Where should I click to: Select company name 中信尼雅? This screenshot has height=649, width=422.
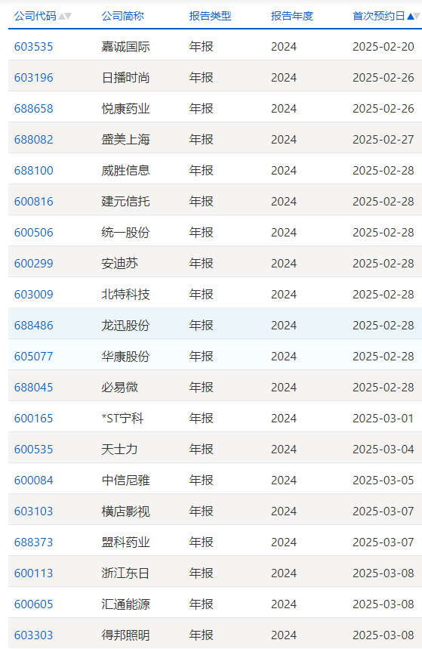(126, 481)
